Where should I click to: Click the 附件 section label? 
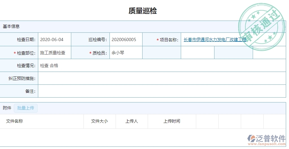(x=7, y=108)
